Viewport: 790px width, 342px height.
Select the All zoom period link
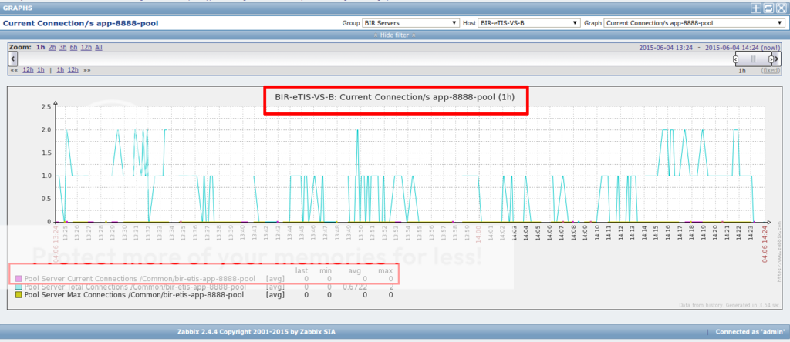tap(99, 48)
